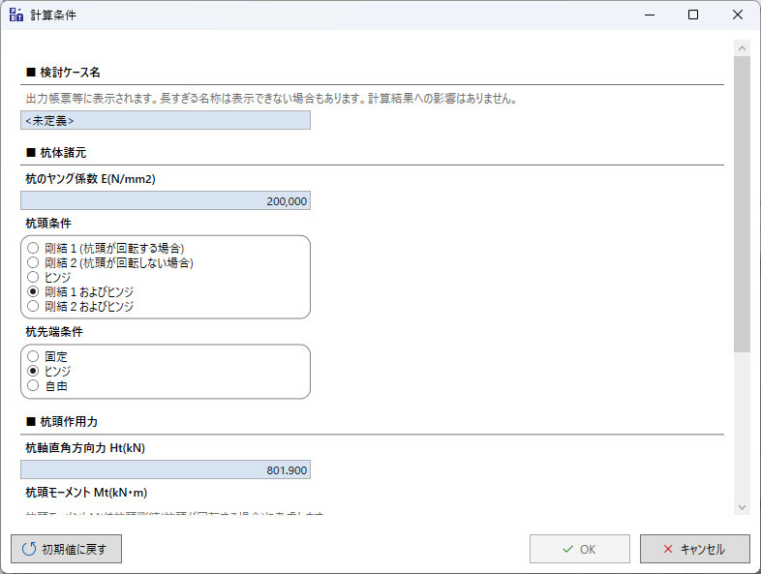This screenshot has height=574, width=761.
Task: Click the 杭のヤング係数 E input field
Action: [166, 201]
